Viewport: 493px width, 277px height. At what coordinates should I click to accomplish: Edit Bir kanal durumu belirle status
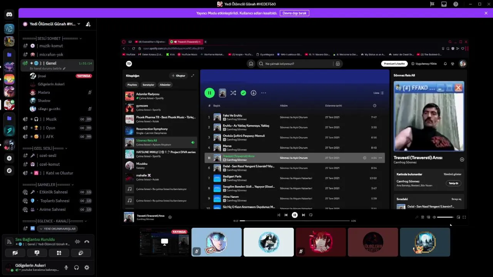47,68
